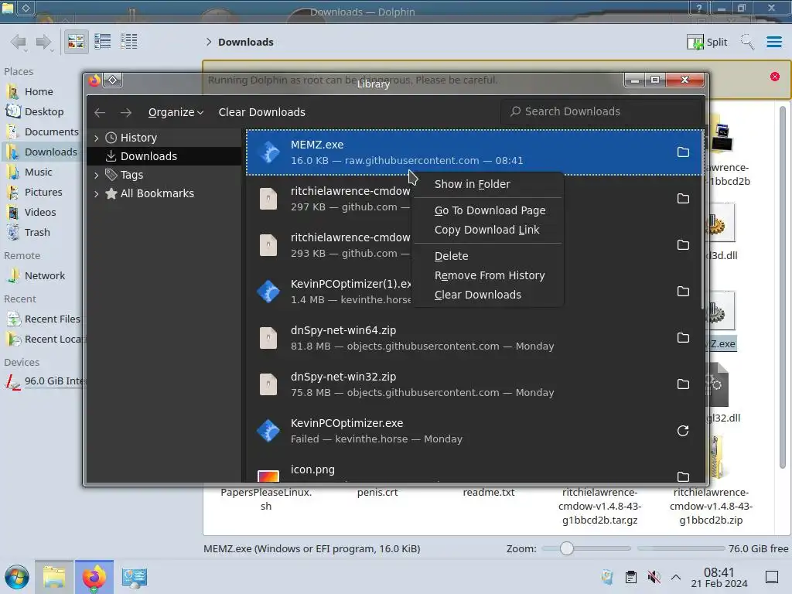Screen dimensions: 792x594
Task: Click Dolphin back navigation arrow
Action: pyautogui.click(x=19, y=42)
